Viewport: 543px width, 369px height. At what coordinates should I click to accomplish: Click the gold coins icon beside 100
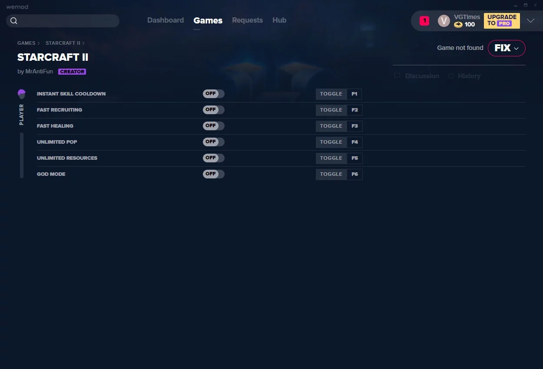point(458,25)
